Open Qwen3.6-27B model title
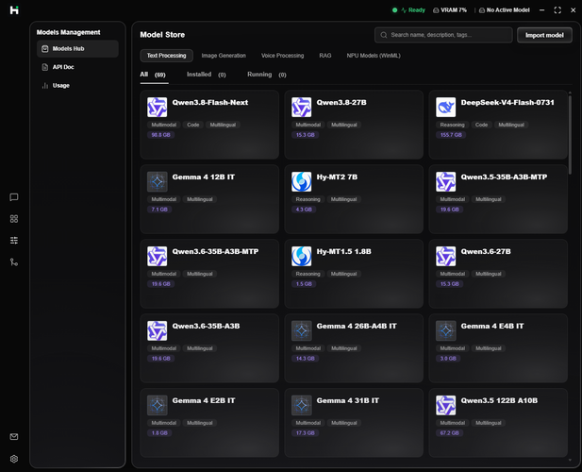 tap(486, 251)
